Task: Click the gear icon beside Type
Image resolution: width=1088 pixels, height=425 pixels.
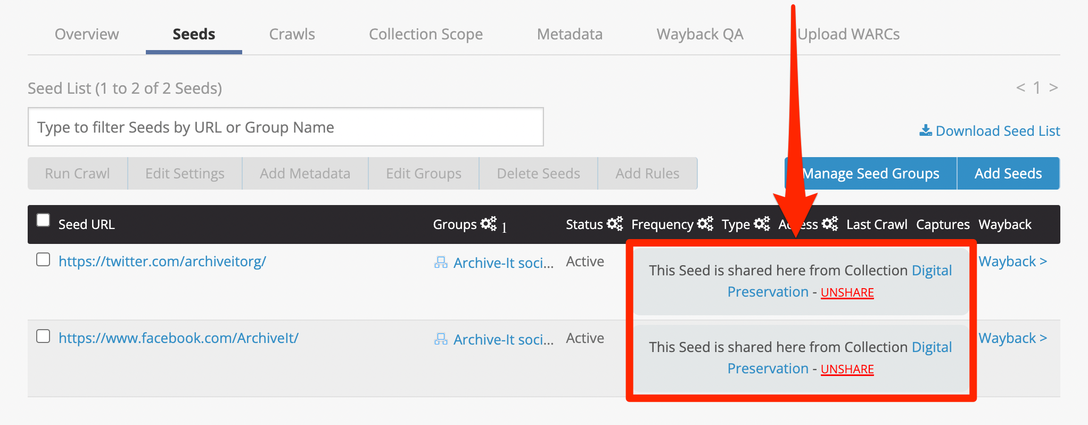Action: (762, 224)
